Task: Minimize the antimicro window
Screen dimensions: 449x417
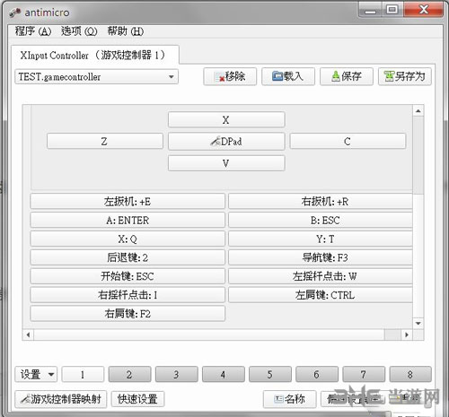Action: (x=370, y=10)
